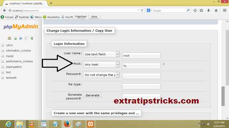Reload the page with the refresh icon
This screenshot has width=229, height=128.
[142, 10]
